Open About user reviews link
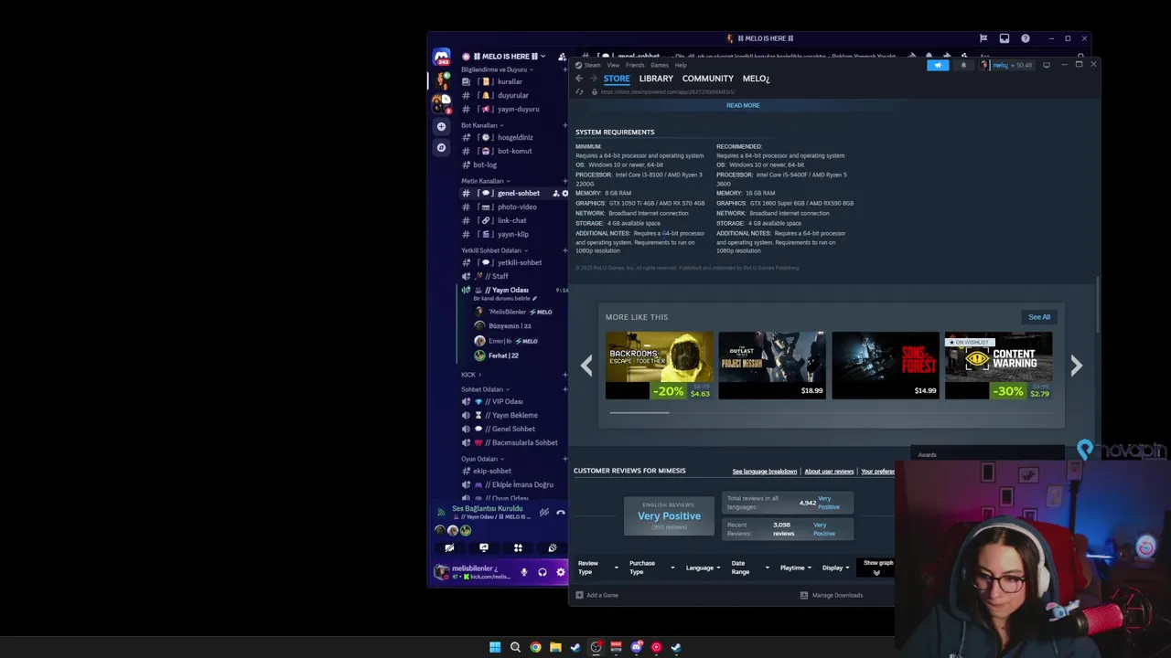 pos(829,472)
